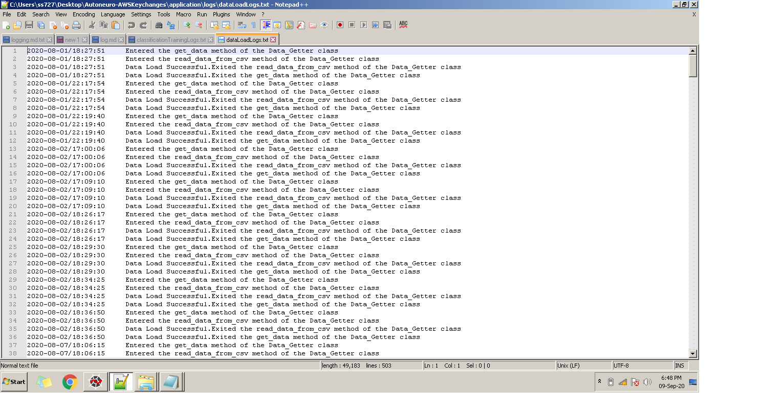The height and width of the screenshot is (409, 782).
Task: Close the classificationTrainingLogs.txt tab
Action: pyautogui.click(x=210, y=40)
